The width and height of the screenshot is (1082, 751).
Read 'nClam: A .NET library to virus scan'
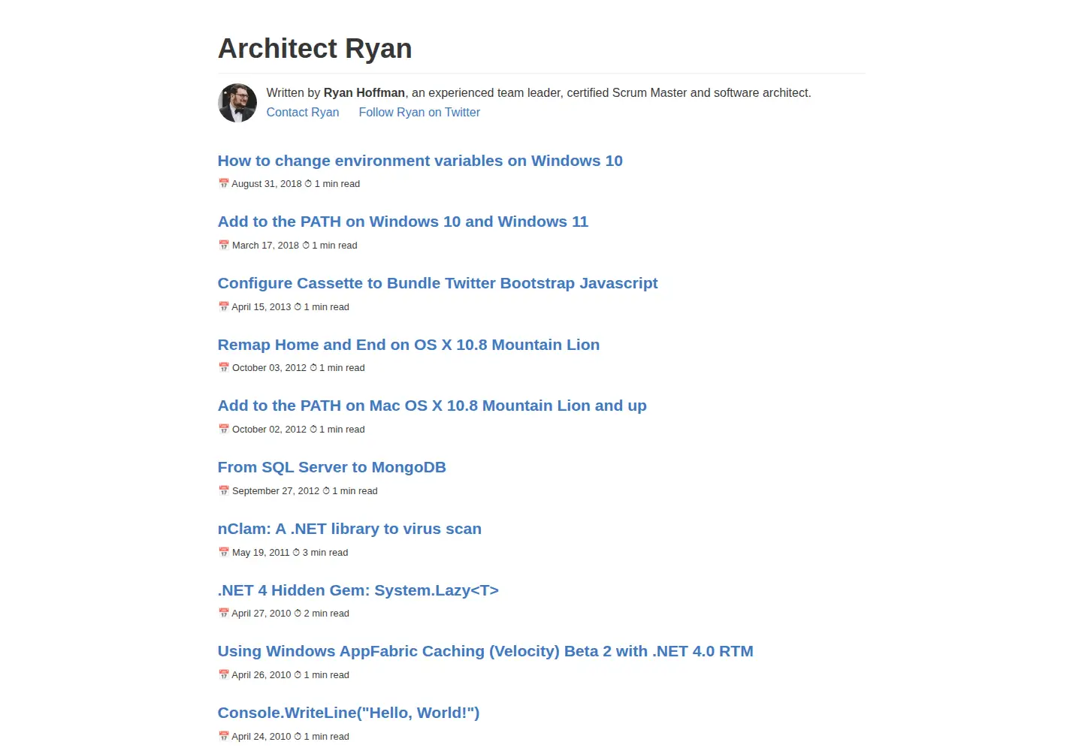[349, 529]
